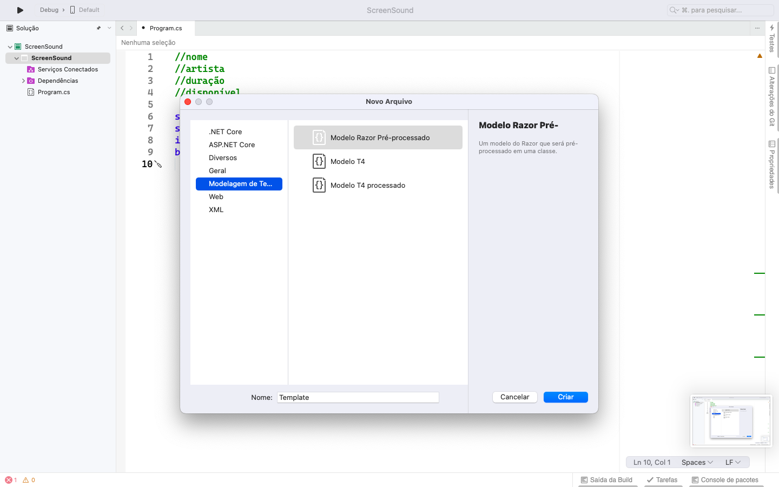The width and height of the screenshot is (779, 487).
Task: Click the orange warning triangle in the editor
Action: click(x=760, y=56)
